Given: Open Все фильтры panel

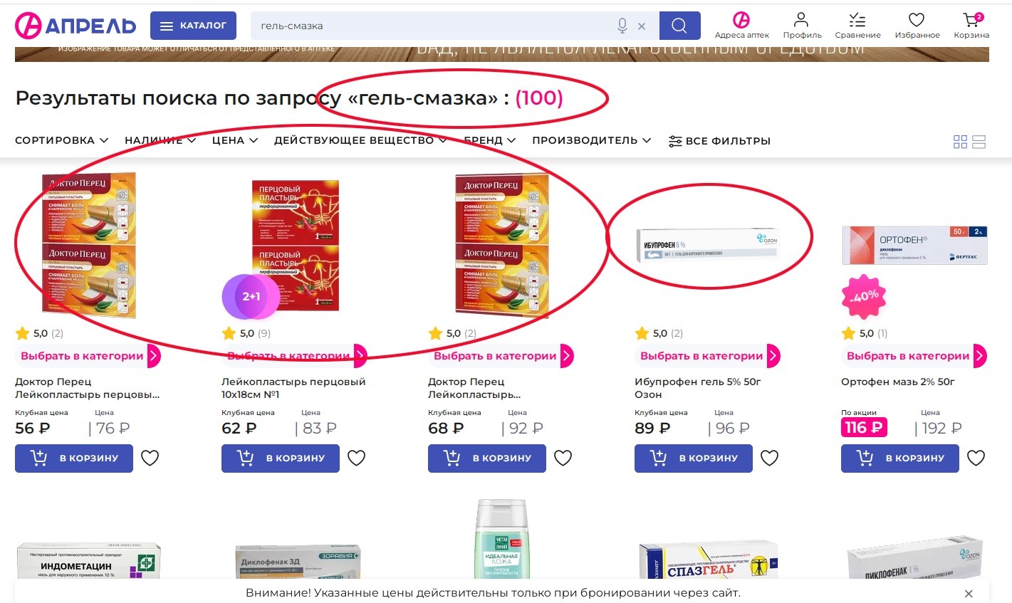Looking at the screenshot, I should tap(719, 141).
